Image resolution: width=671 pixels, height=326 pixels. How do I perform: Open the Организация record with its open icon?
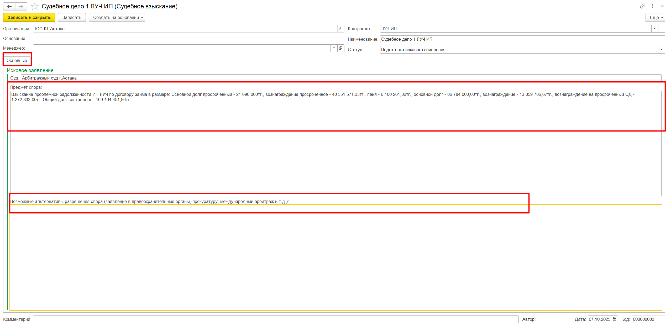(341, 29)
